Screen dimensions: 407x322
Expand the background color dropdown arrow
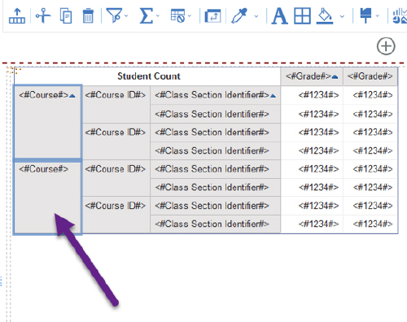click(x=342, y=16)
